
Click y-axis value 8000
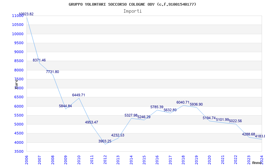tap(19, 70)
